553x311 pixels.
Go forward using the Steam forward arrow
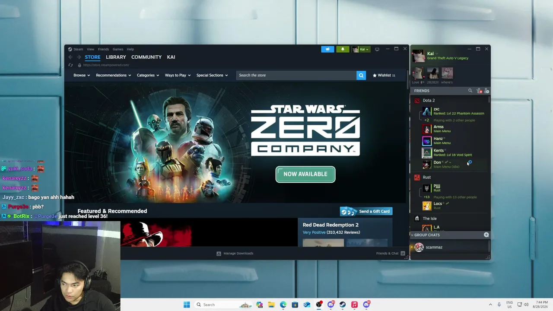[x=79, y=57]
